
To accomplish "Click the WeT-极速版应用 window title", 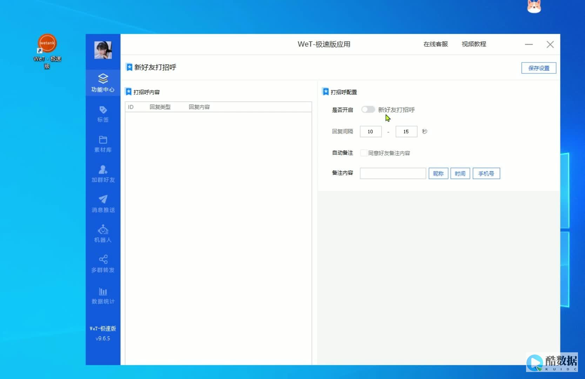I will (x=324, y=44).
